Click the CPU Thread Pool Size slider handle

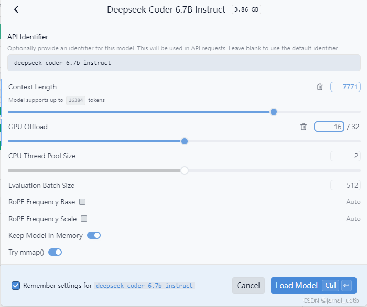pyautogui.click(x=185, y=170)
